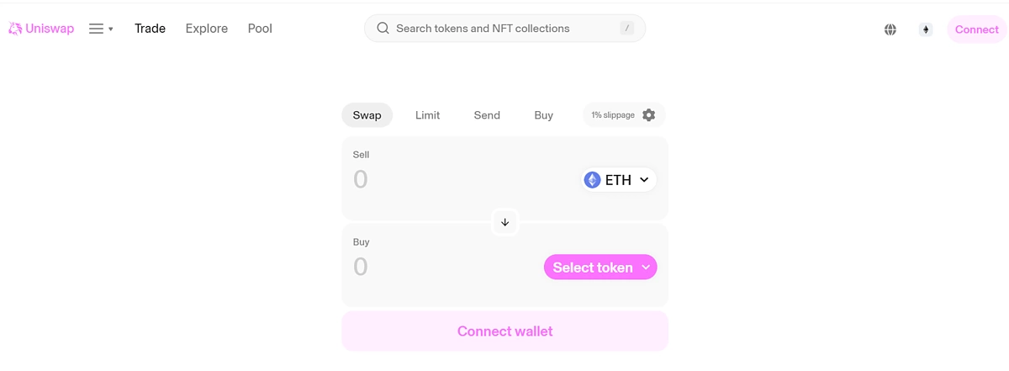Screen dimensions: 1009x371
Task: Open the Explore navigation link
Action: click(207, 29)
